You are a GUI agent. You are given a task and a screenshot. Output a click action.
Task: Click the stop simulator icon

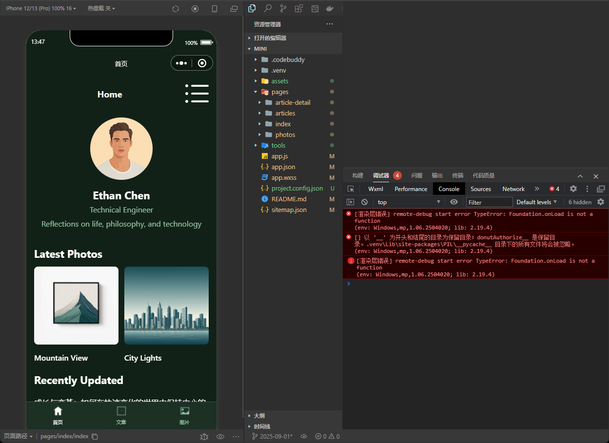[x=195, y=9]
